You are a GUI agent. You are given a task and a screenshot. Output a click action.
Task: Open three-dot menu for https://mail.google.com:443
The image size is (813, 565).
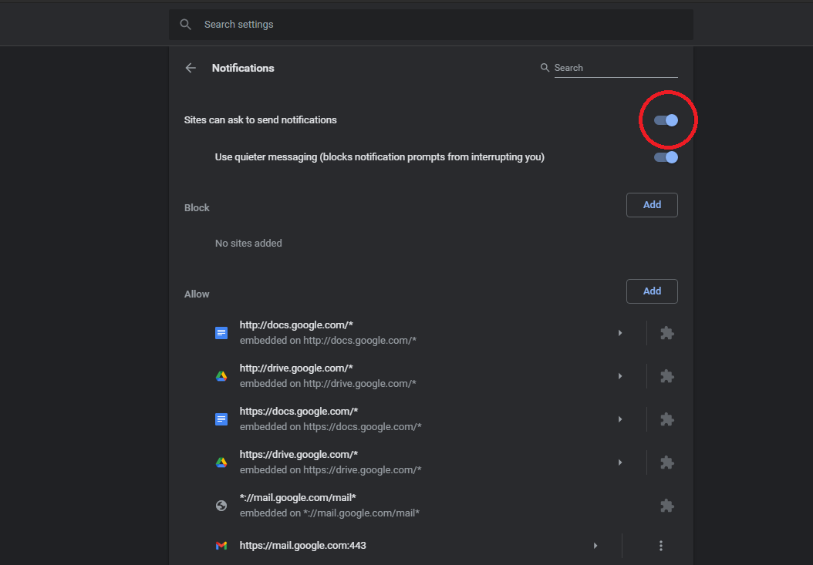coord(660,545)
